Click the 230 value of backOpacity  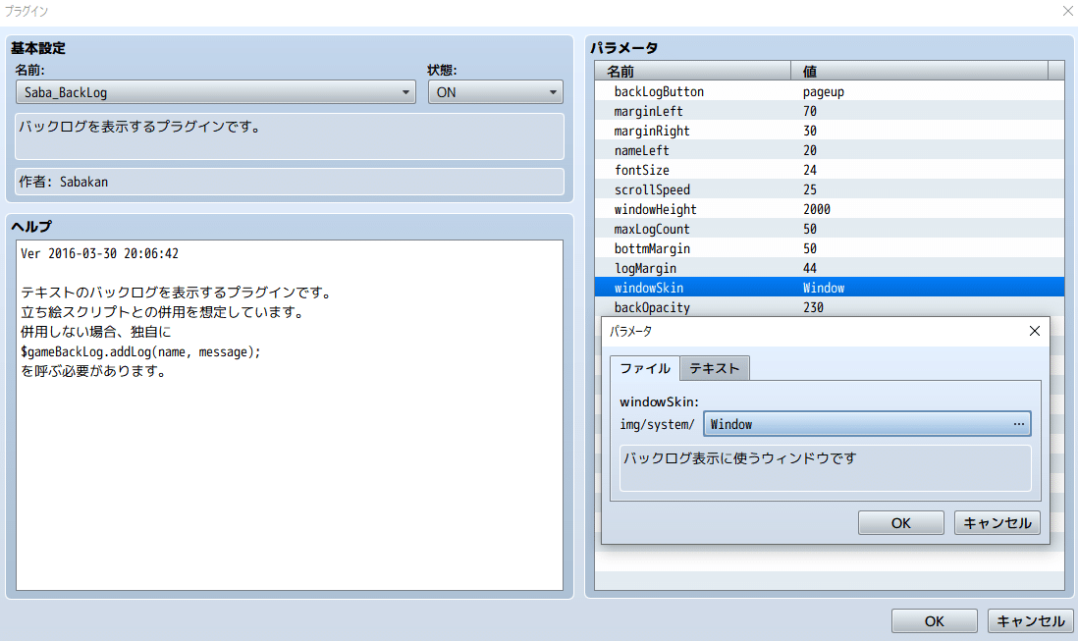pyautogui.click(x=813, y=307)
